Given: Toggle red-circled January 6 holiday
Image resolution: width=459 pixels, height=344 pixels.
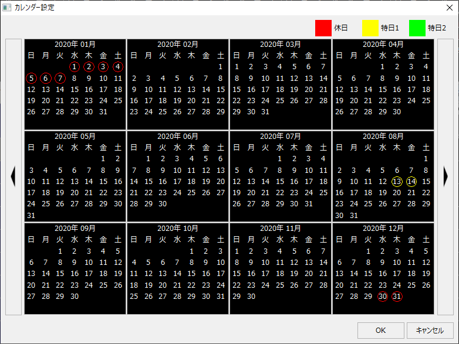Looking at the screenshot, I should 46,78.
